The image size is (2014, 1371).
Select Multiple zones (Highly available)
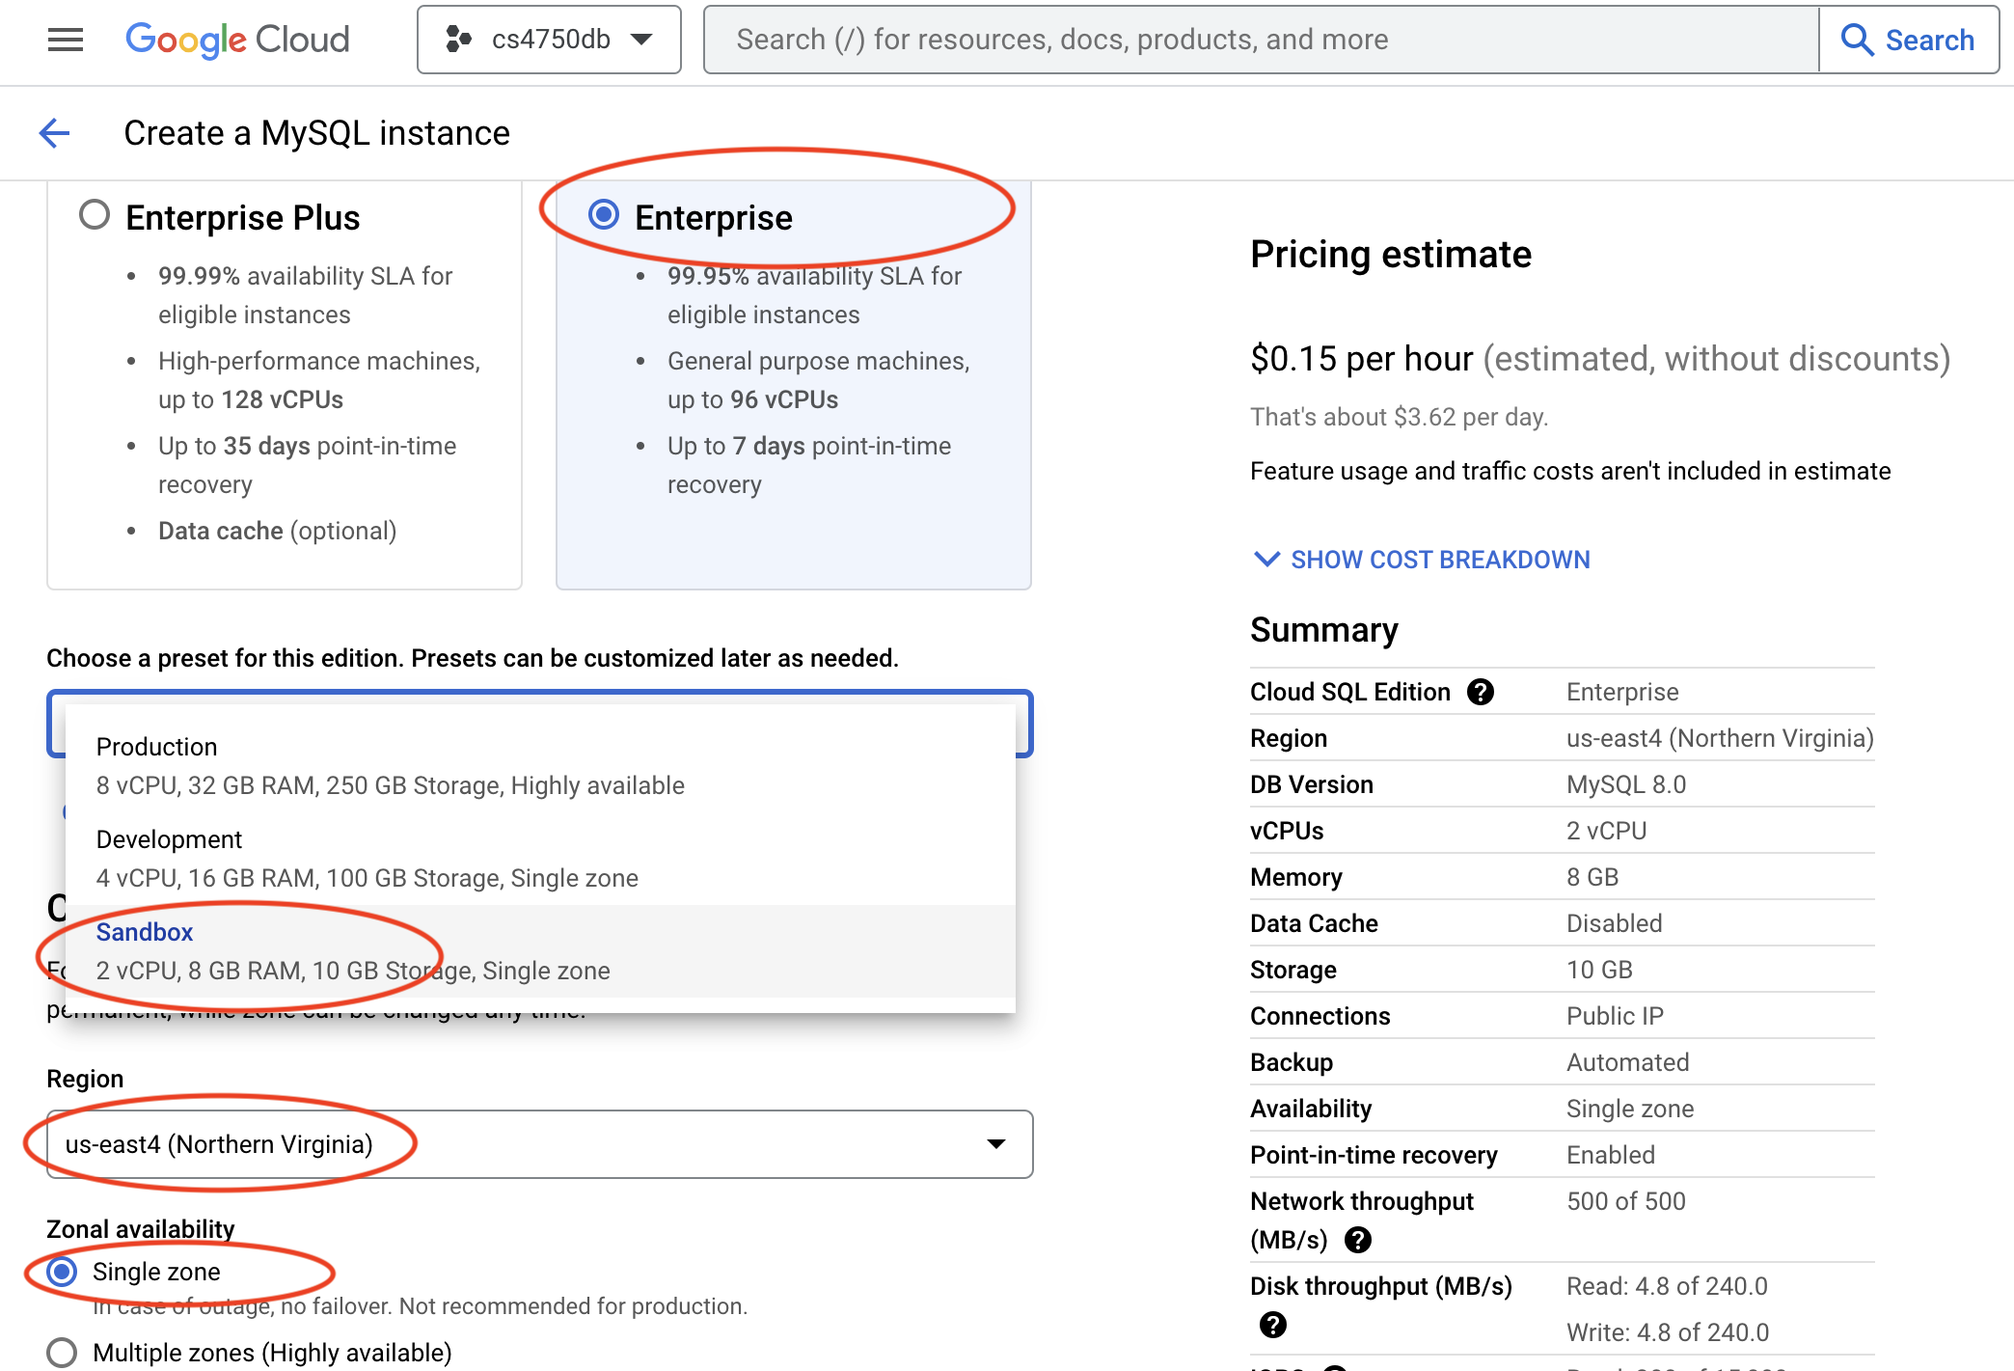pyautogui.click(x=63, y=1353)
